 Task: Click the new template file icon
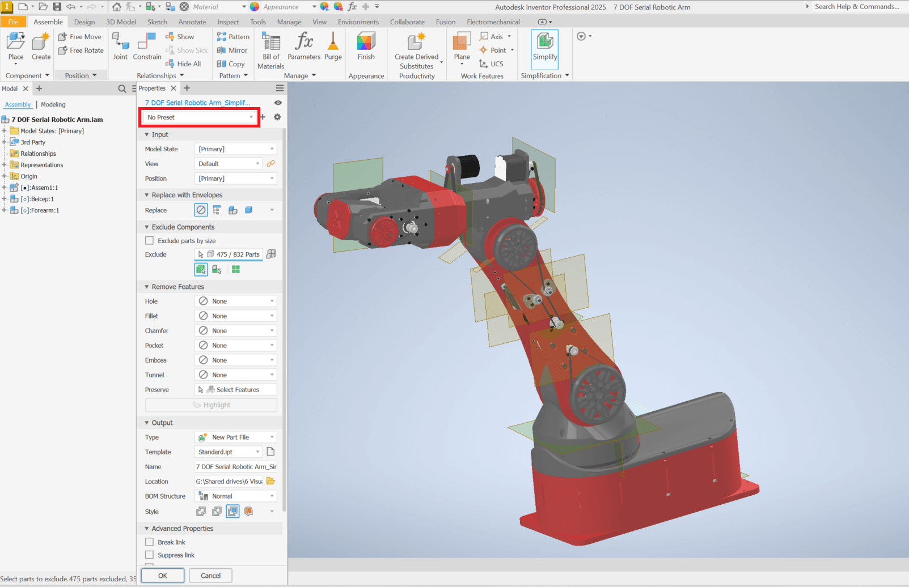pos(271,452)
